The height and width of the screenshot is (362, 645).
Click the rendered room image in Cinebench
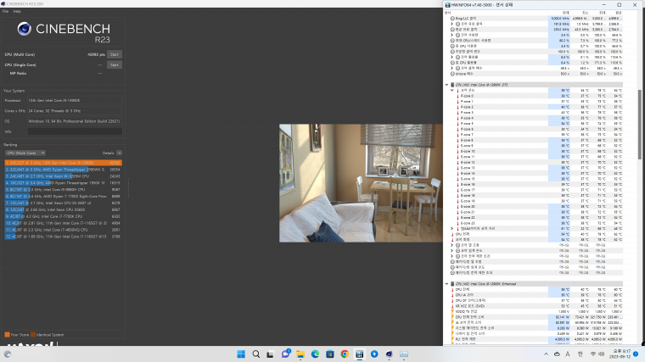coord(361,183)
